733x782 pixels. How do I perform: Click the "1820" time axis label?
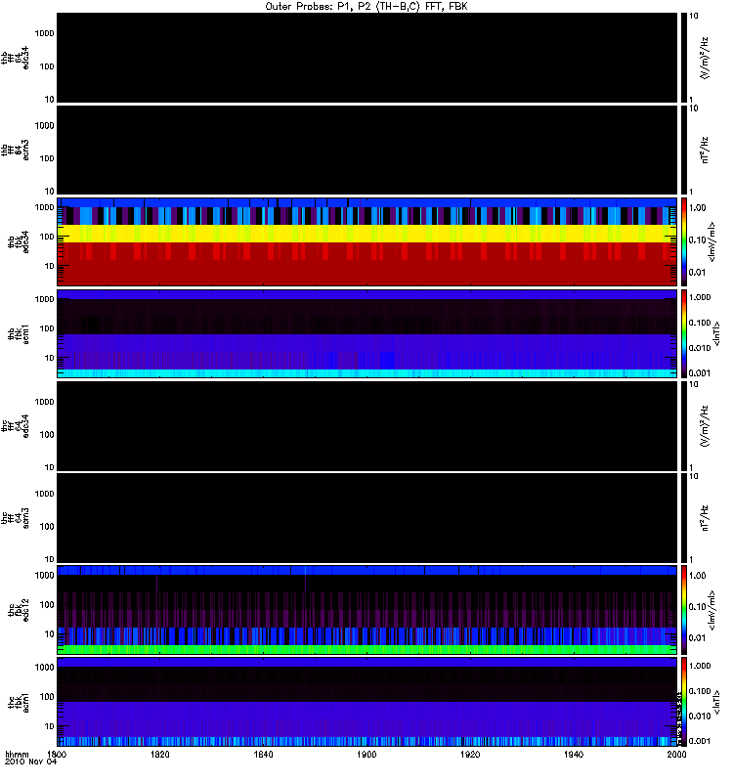click(x=160, y=754)
